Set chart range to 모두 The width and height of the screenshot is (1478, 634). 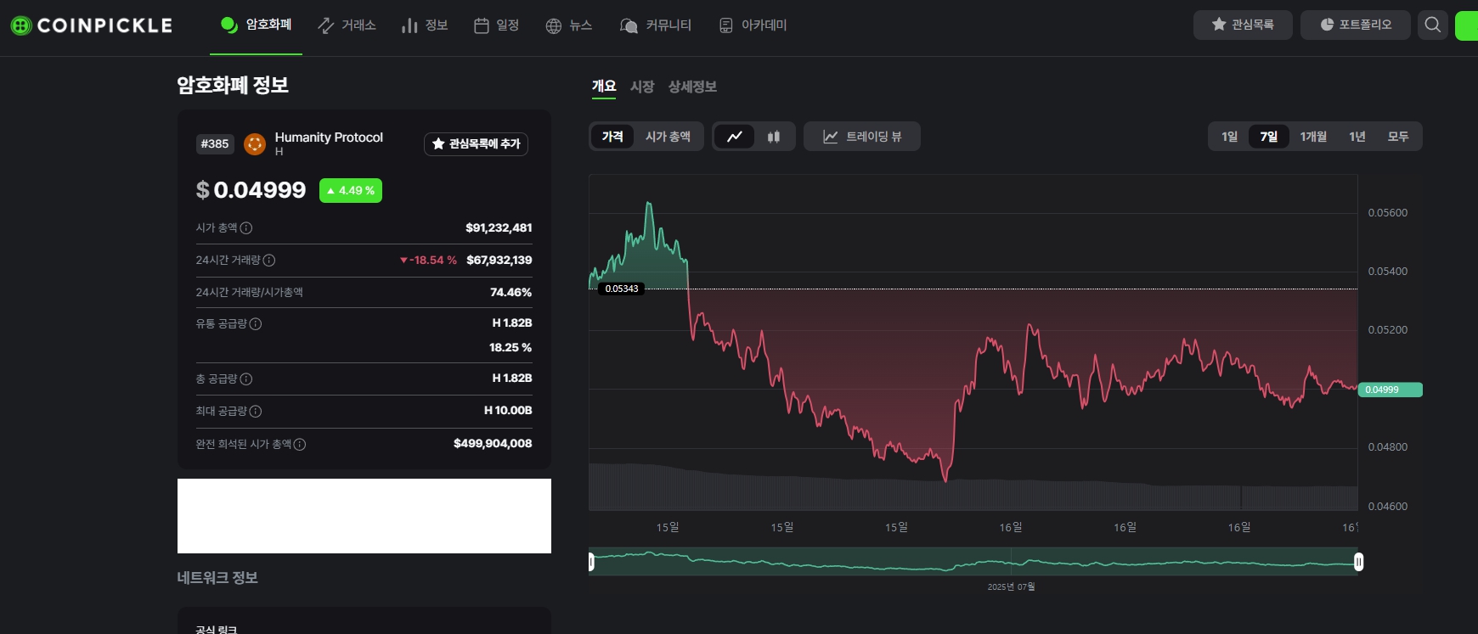point(1398,137)
